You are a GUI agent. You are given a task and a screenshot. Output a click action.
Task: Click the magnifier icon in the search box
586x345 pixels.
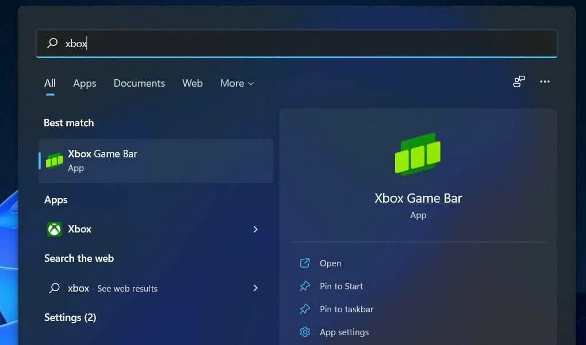tap(52, 43)
